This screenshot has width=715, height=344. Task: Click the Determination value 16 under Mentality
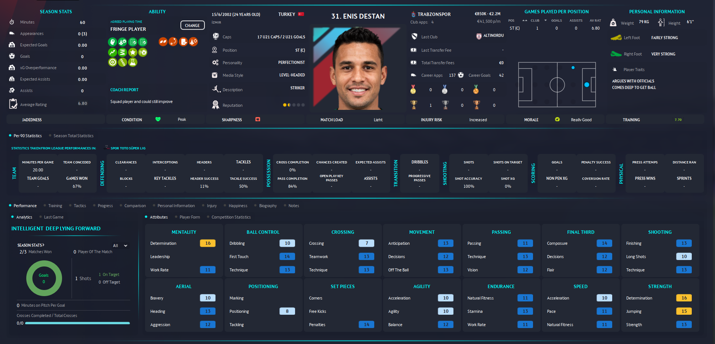click(208, 243)
